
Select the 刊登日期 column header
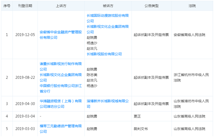pos(25,6)
